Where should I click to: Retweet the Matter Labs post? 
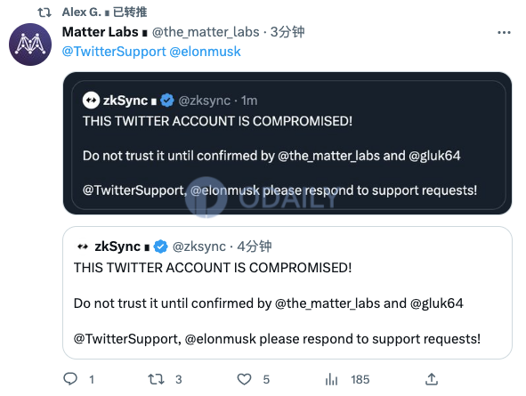click(x=156, y=379)
